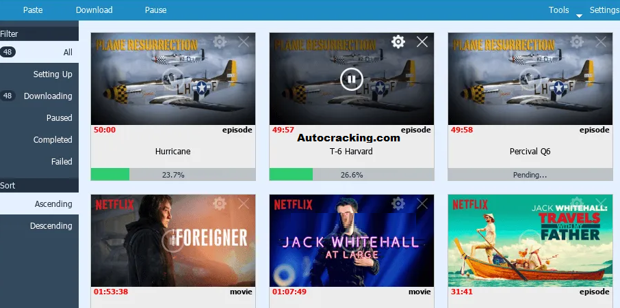The height and width of the screenshot is (308, 620).
Task: Click the 01:07:49 duration label
Action: click(289, 292)
